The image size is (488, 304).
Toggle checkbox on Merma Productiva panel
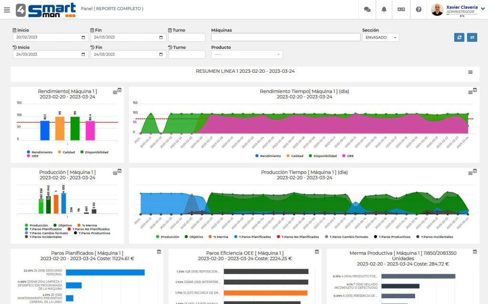[475, 251]
